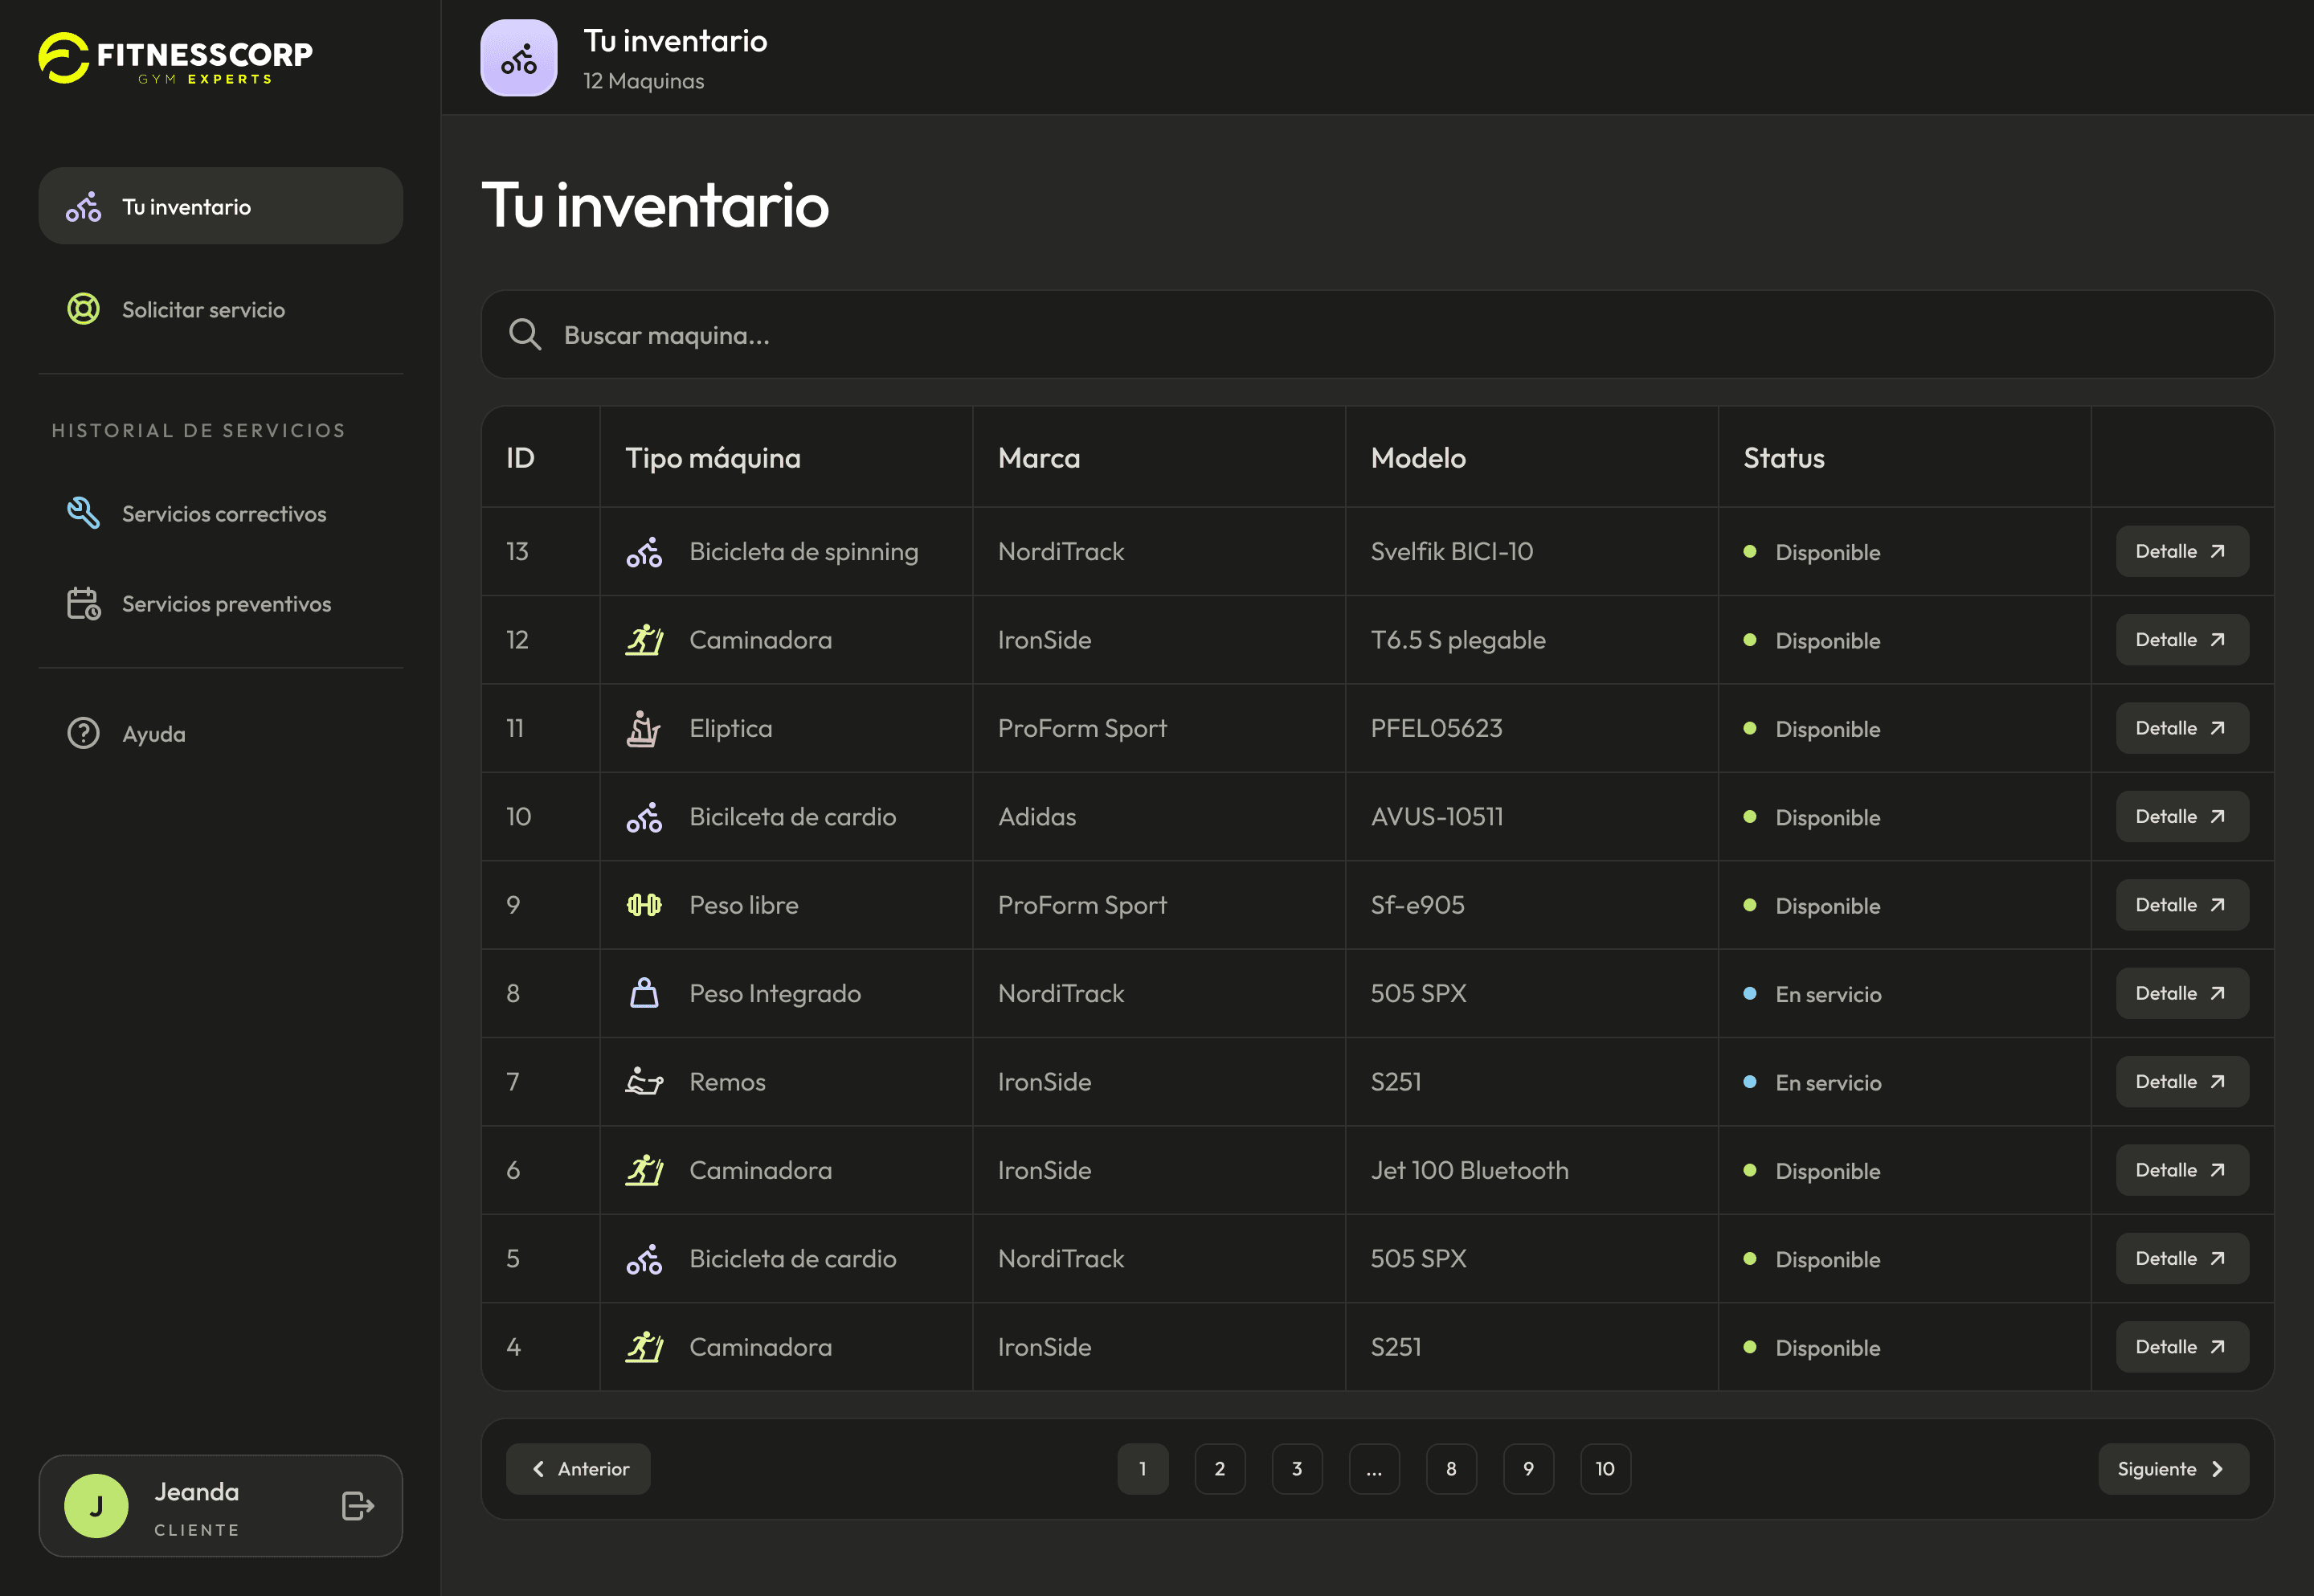Viewport: 2314px width, 1596px height.
Task: Click the treadmill icon in row 12
Action: tap(644, 640)
